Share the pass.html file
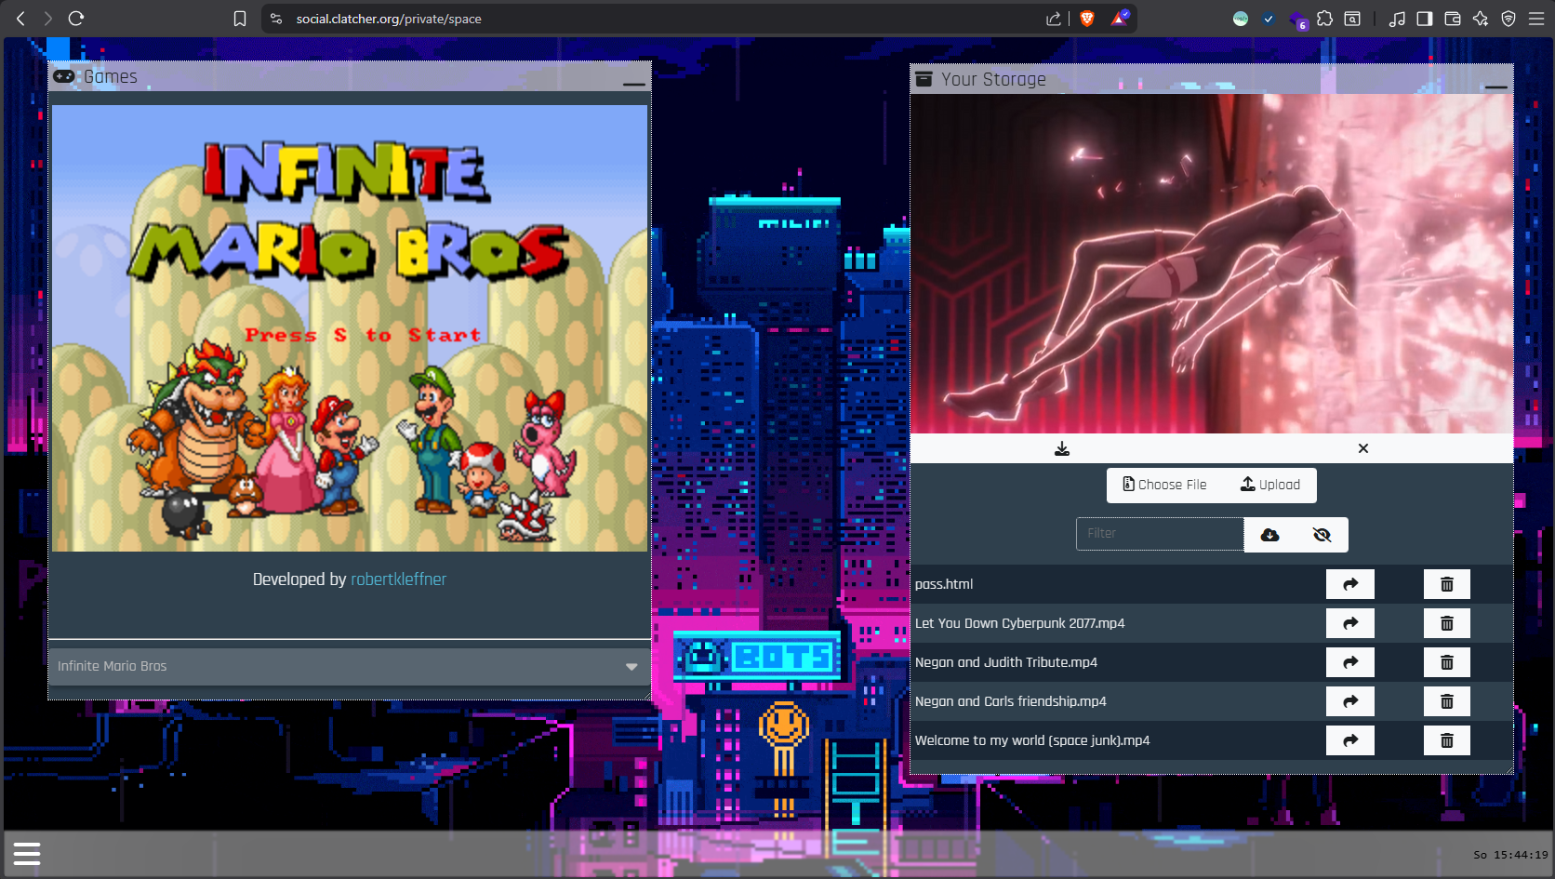The height and width of the screenshot is (879, 1555). tap(1350, 584)
